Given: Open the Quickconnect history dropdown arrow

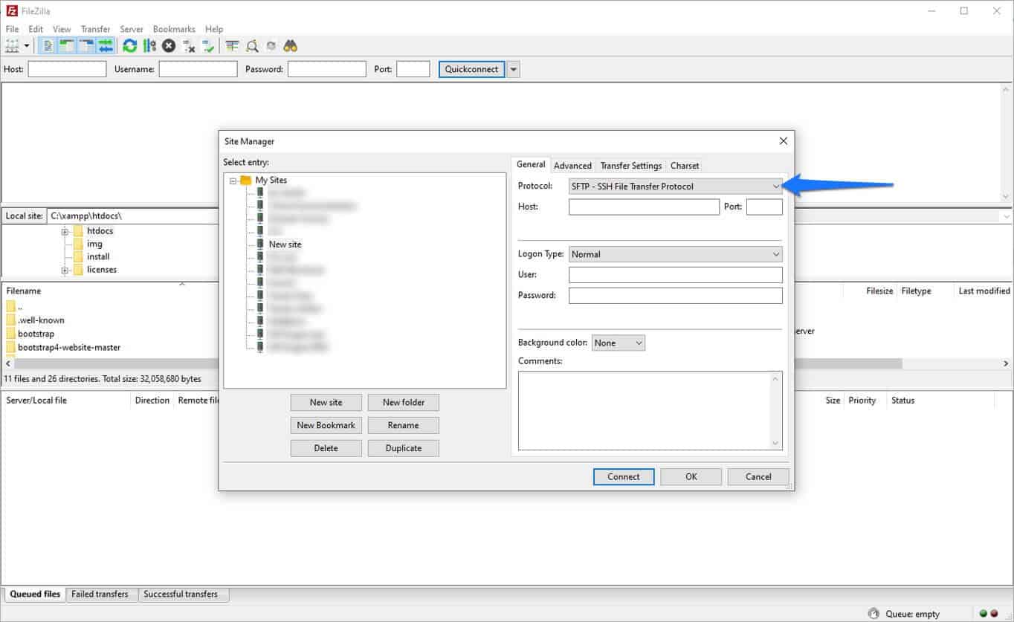Looking at the screenshot, I should tap(513, 69).
